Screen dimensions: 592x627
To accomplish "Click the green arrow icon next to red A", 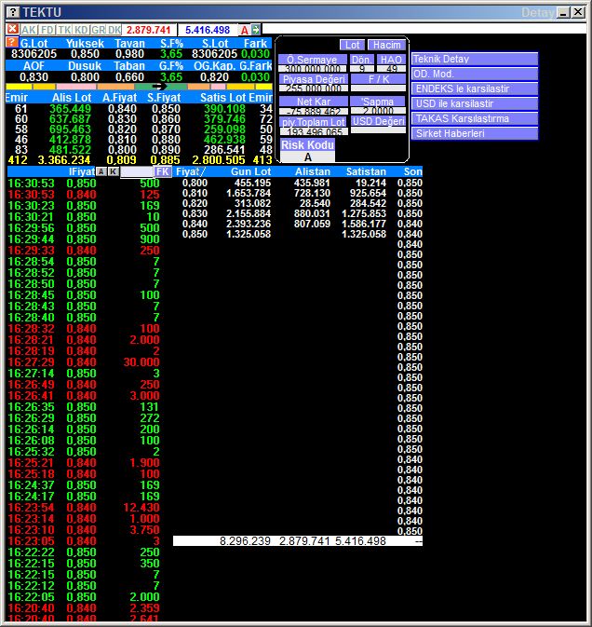I will point(256,30).
